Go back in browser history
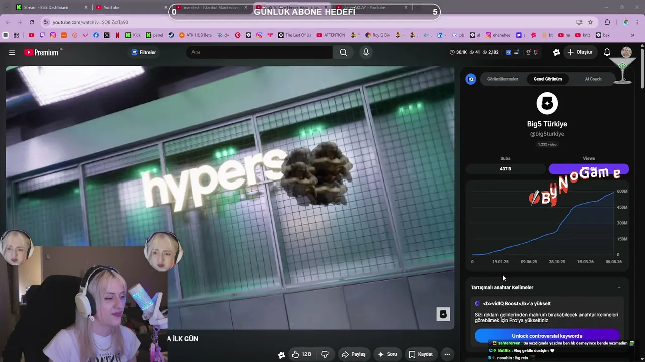Viewport: 645px width, 362px height. click(8, 22)
